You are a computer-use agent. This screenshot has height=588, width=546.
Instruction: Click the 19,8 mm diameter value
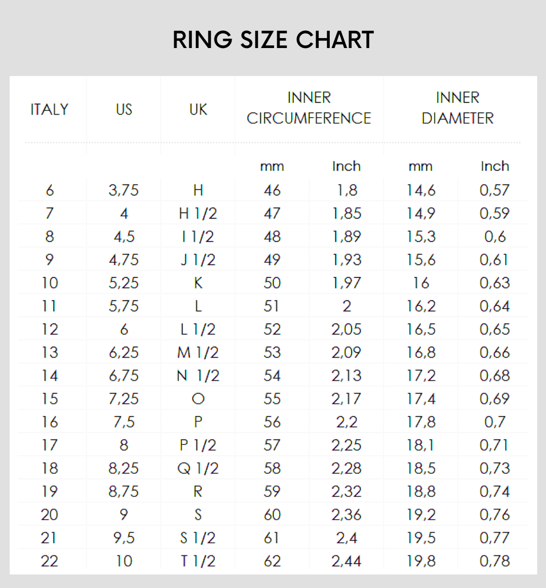pos(421,561)
